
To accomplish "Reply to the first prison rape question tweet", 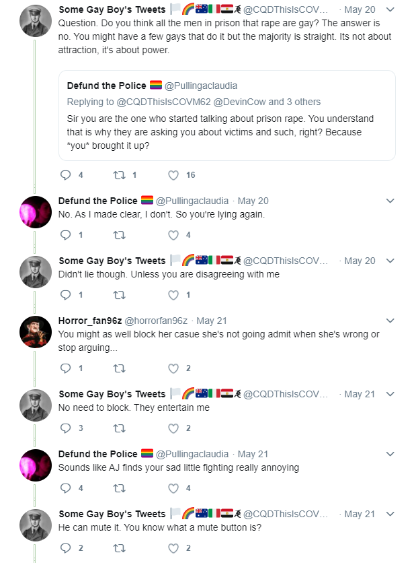I will 66,175.
